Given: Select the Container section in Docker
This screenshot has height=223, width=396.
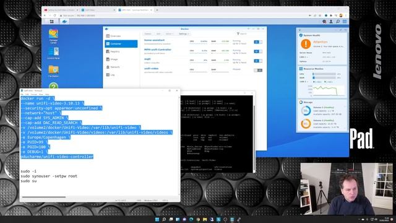Looking at the screenshot, I should pyautogui.click(x=121, y=44).
